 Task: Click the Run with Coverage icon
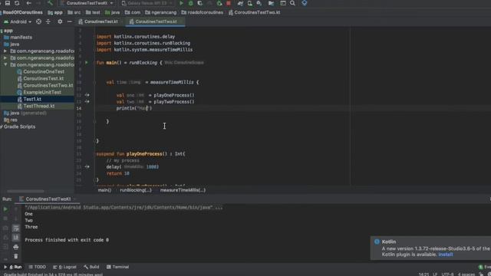(x=199, y=3)
